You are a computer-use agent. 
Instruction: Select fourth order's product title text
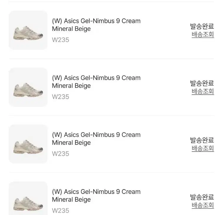(96, 196)
